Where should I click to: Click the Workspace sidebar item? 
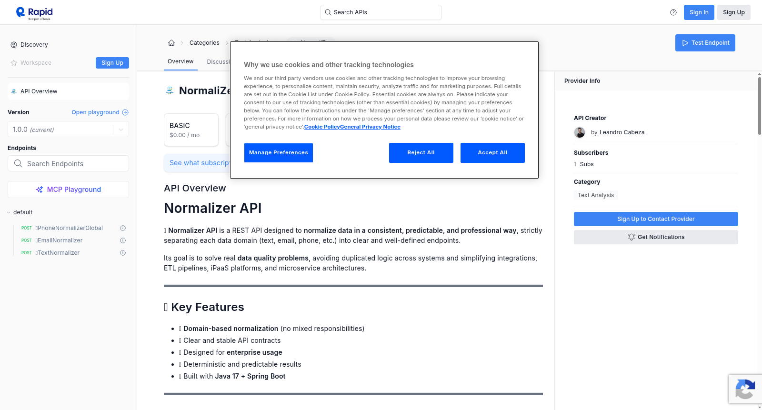tap(36, 63)
